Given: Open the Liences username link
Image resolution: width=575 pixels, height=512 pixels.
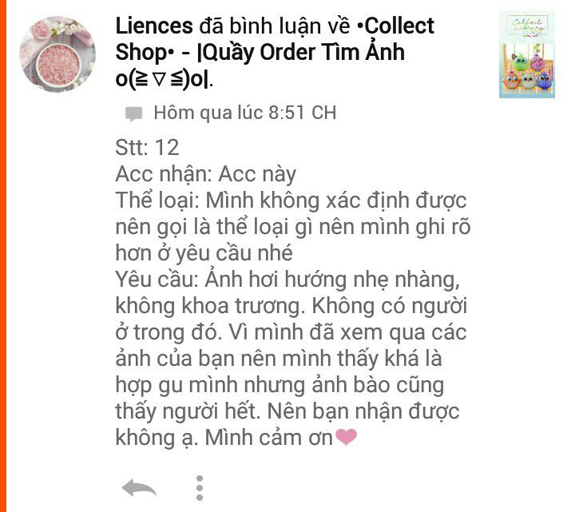Looking at the screenshot, I should point(154,26).
